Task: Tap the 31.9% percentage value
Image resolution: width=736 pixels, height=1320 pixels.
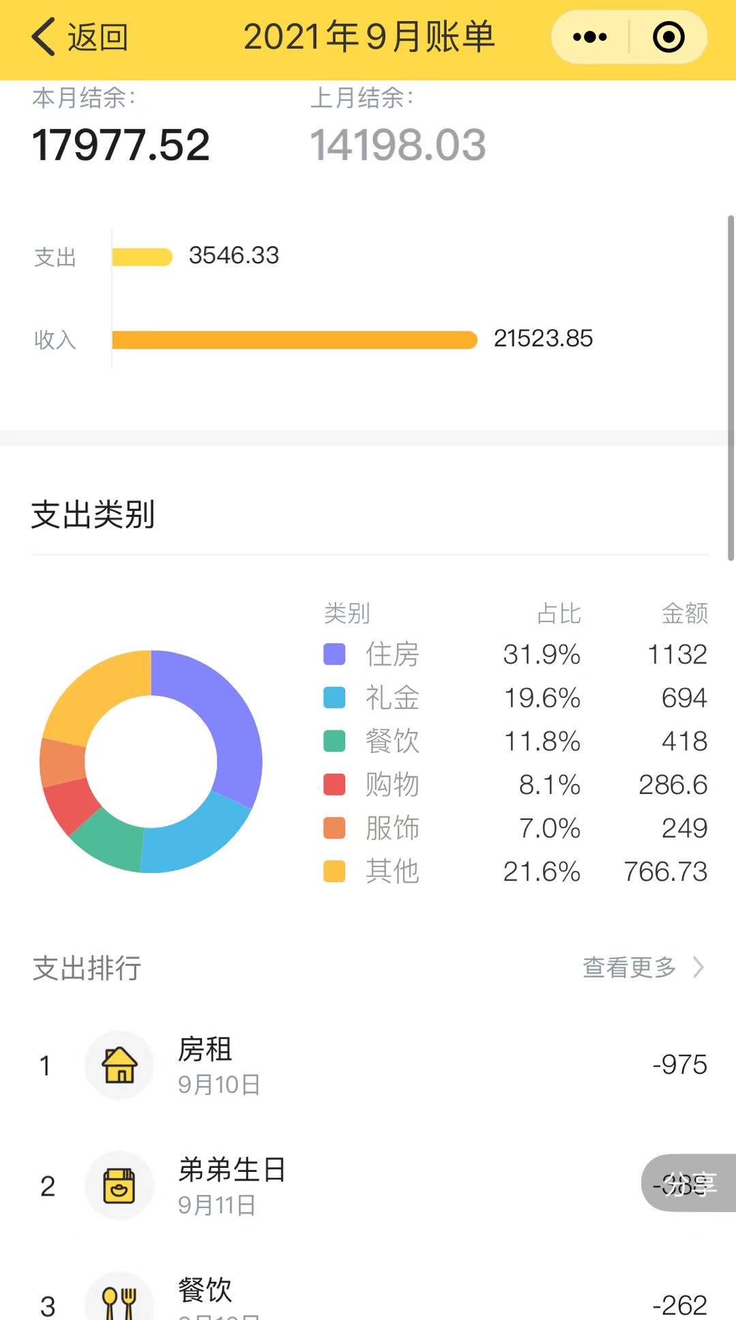Action: pos(542,654)
